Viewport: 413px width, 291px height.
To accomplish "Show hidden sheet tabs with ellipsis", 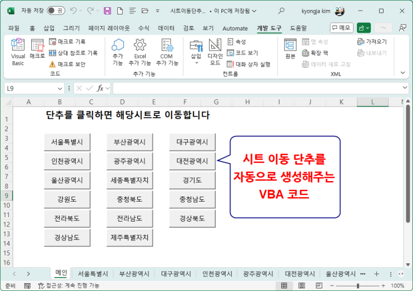I will coord(362,274).
